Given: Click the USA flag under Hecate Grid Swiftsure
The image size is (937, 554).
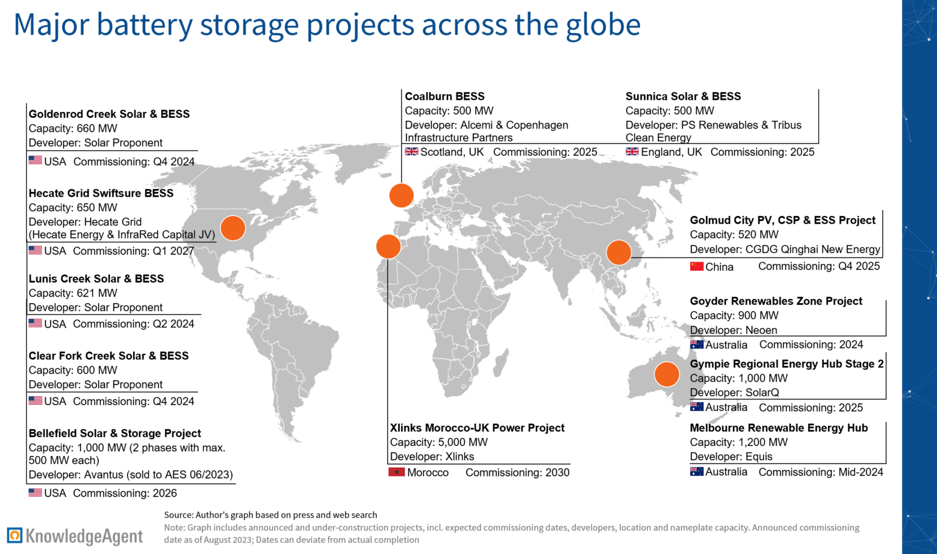Looking at the screenshot, I should click(36, 250).
